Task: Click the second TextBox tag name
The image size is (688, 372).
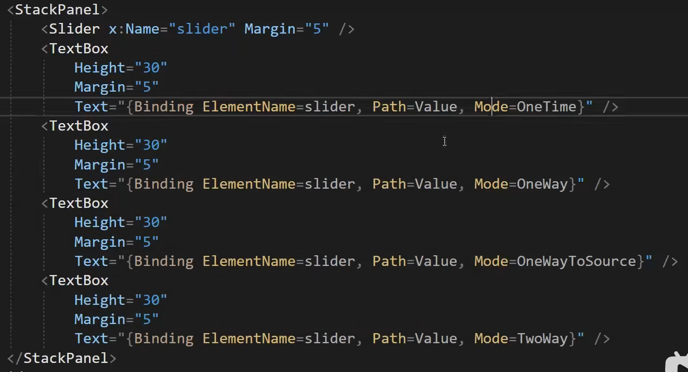Action: 79,126
